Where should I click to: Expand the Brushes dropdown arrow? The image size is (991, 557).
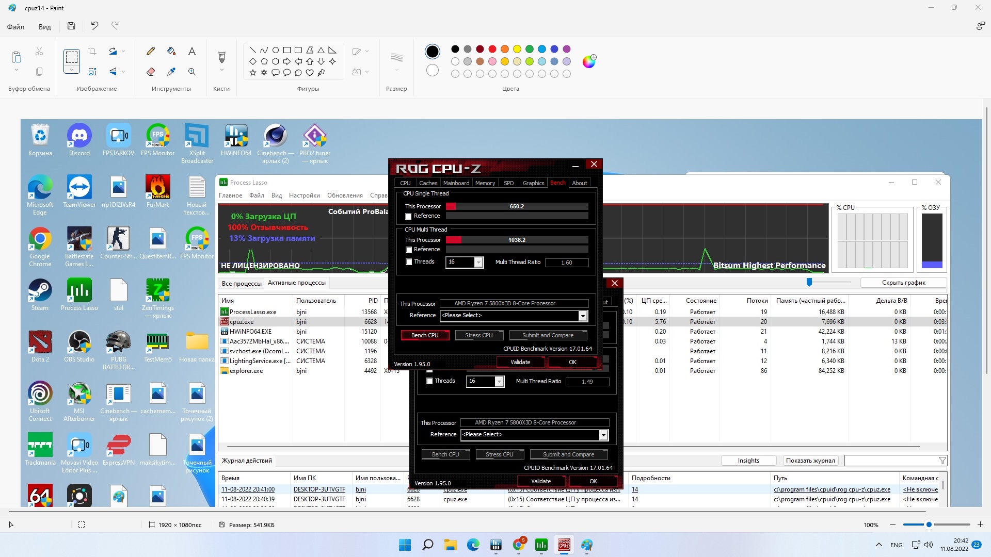tap(222, 71)
